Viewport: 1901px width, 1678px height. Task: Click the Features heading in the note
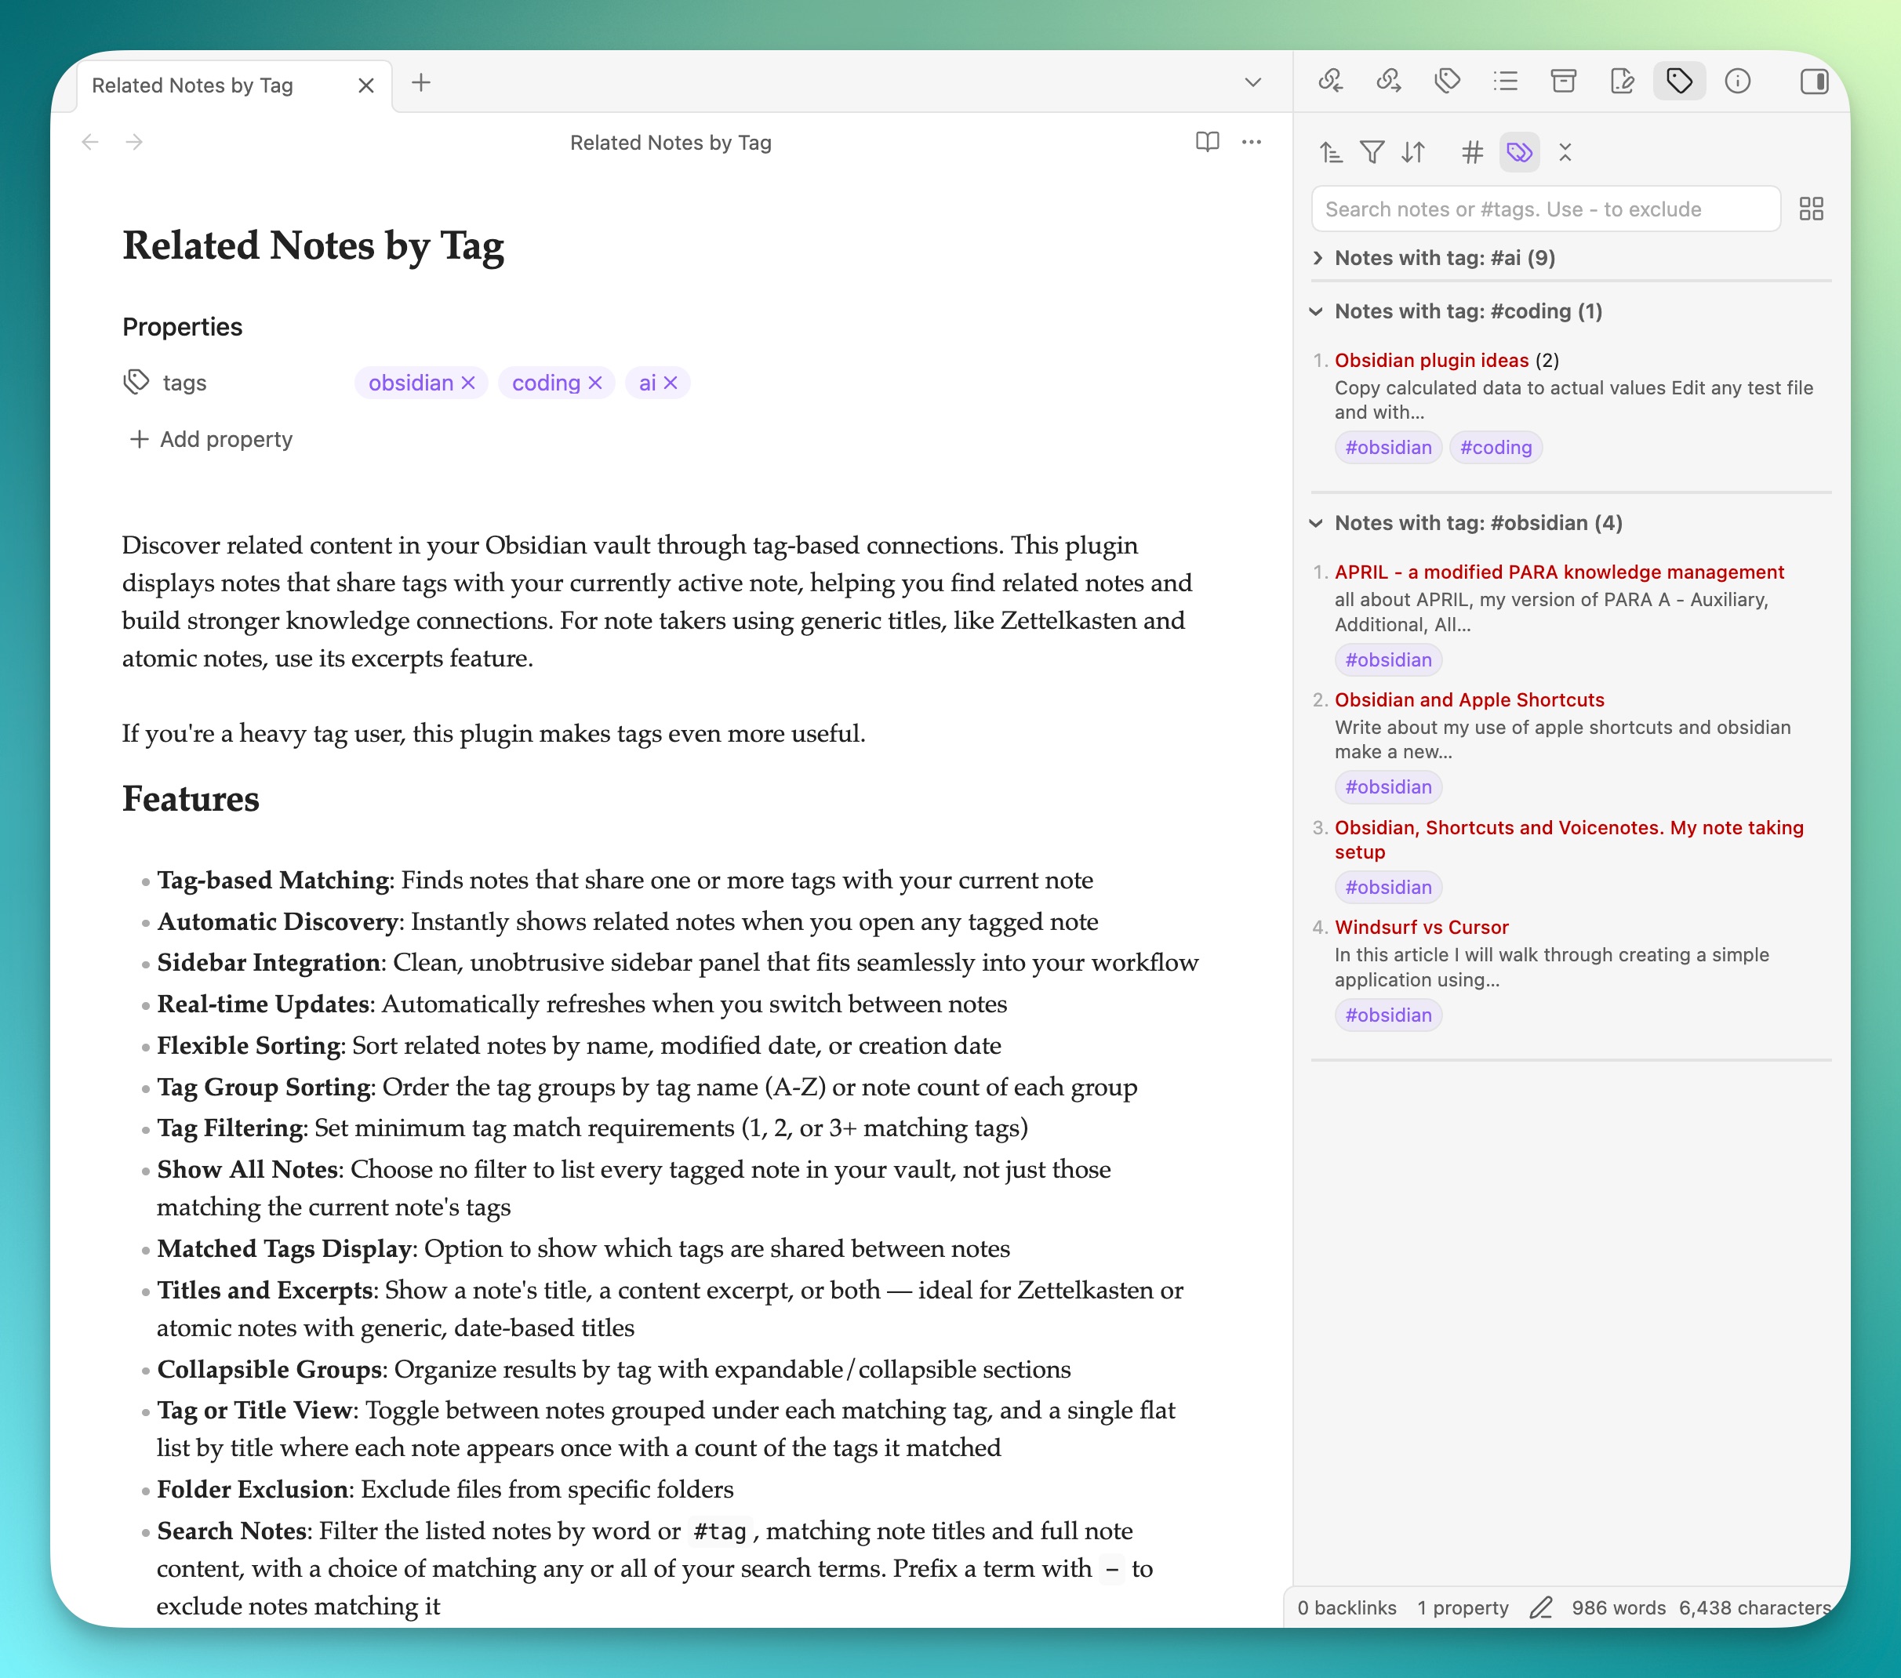click(x=191, y=800)
